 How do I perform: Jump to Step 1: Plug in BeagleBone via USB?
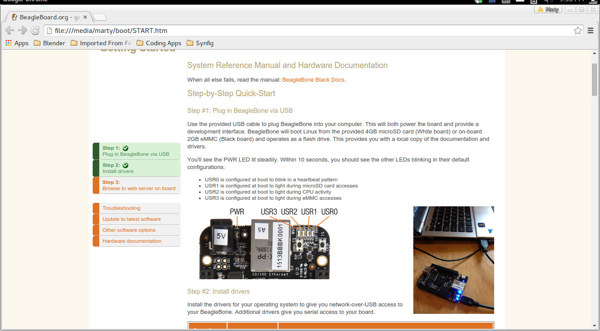point(137,151)
